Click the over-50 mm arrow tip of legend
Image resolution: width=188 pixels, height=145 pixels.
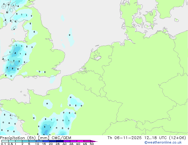(94, 141)
